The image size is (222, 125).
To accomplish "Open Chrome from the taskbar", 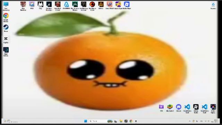I will 131,121.
